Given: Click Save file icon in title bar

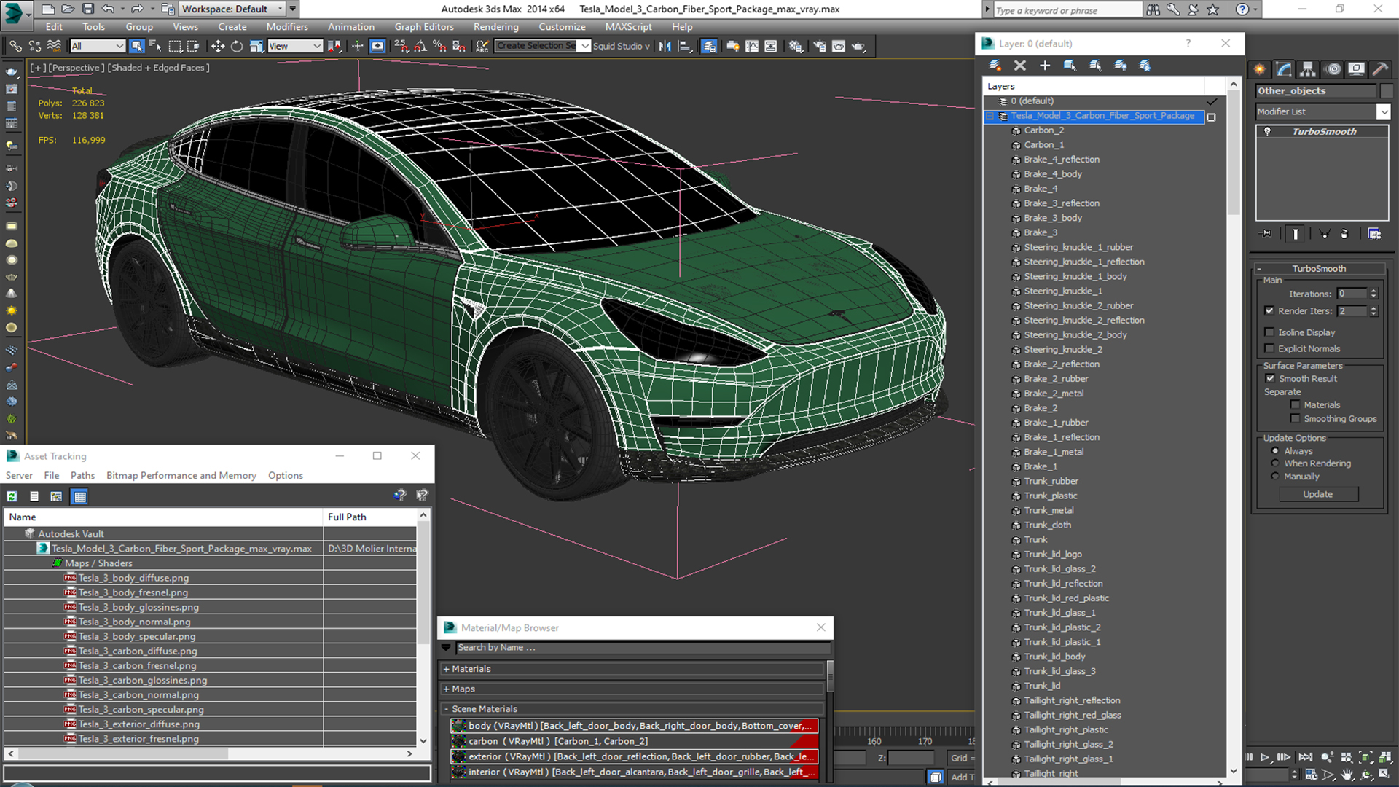Looking at the screenshot, I should (87, 9).
